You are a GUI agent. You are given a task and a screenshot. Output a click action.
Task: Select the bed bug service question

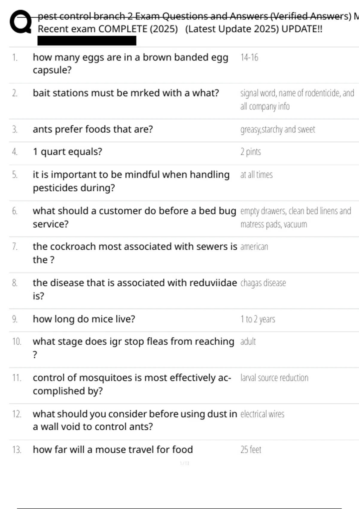pyautogui.click(x=134, y=217)
